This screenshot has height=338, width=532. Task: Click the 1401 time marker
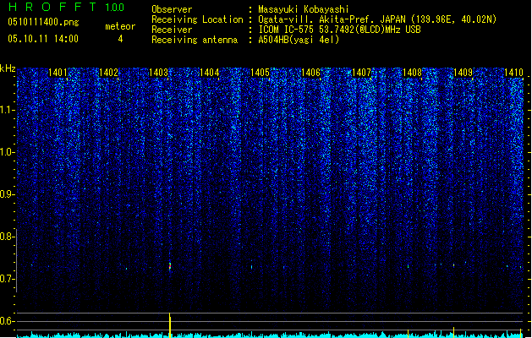coord(58,73)
